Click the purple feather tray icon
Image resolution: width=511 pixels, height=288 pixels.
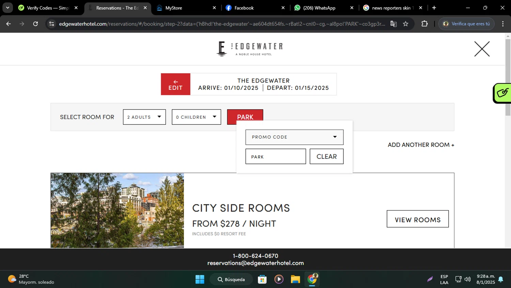click(430, 279)
